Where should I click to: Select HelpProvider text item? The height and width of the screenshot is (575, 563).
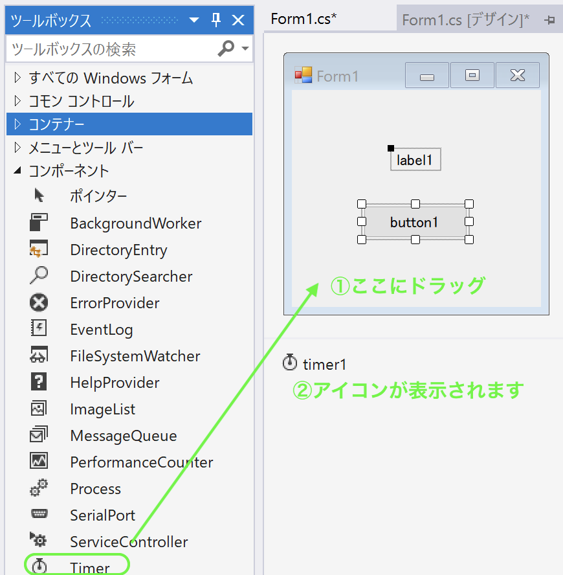(115, 383)
